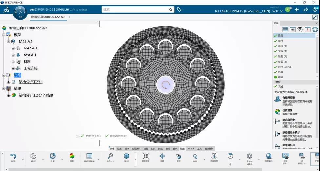Select 方案 tree item

(18, 75)
